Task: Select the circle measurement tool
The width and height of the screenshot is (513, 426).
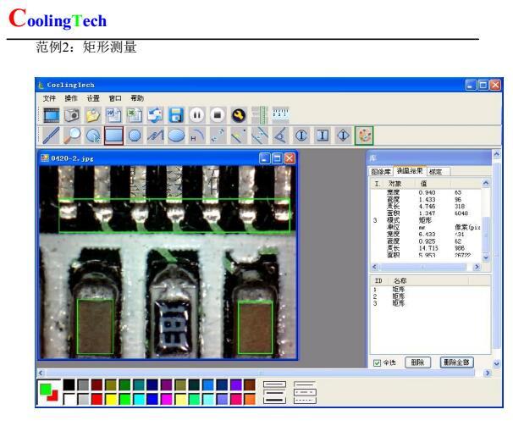Action: [x=93, y=136]
